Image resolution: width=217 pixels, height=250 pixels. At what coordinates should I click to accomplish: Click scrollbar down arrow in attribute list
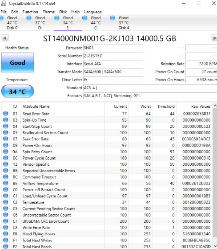coord(215,246)
